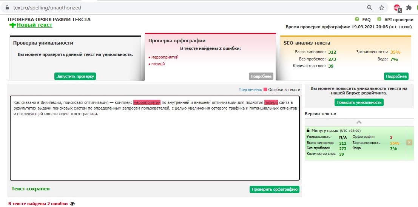
Task: Click the API проверки gear icon
Action: pyautogui.click(x=379, y=19)
